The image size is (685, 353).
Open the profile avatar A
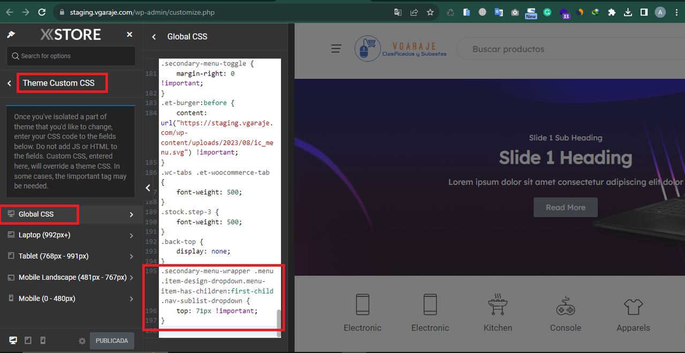tap(660, 12)
